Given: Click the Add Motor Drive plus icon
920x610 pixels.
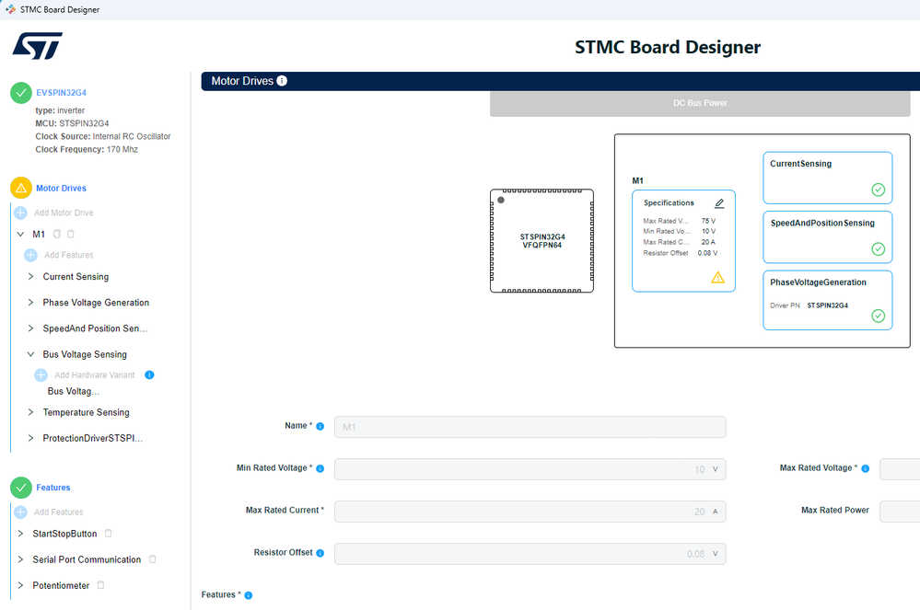Looking at the screenshot, I should click(x=20, y=213).
